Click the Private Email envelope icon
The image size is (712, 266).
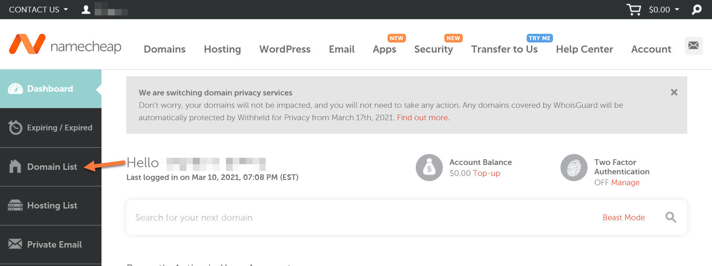15,244
